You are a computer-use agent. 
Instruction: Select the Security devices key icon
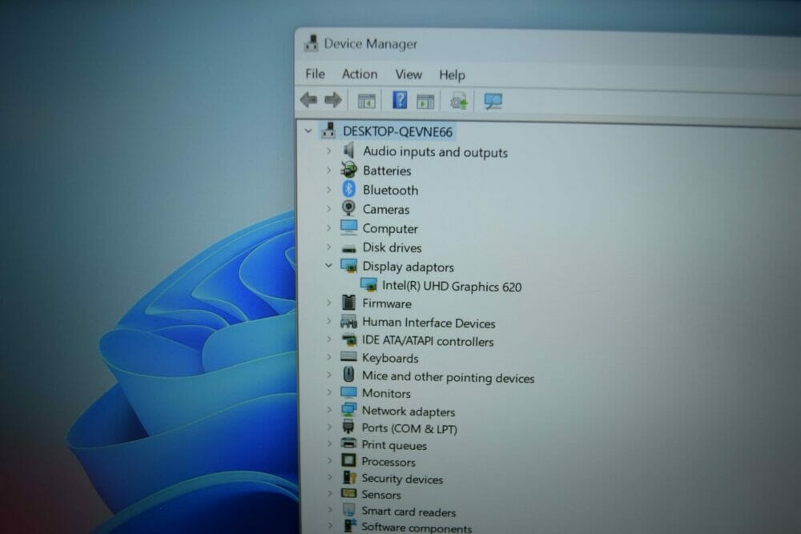click(x=349, y=477)
